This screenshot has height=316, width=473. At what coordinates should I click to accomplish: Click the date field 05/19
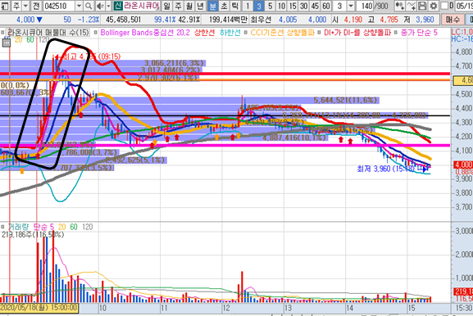click(x=463, y=6)
